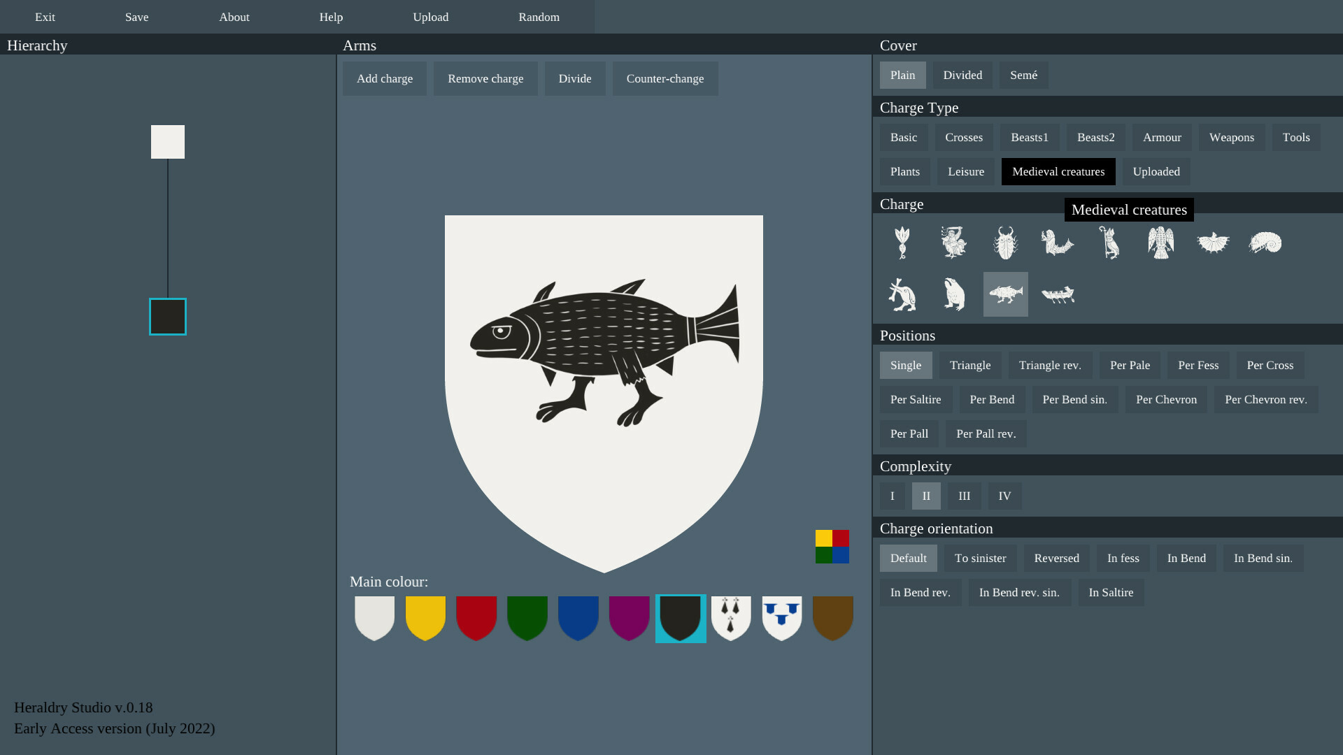Click the Counter-change button
This screenshot has height=755, width=1343.
point(665,78)
